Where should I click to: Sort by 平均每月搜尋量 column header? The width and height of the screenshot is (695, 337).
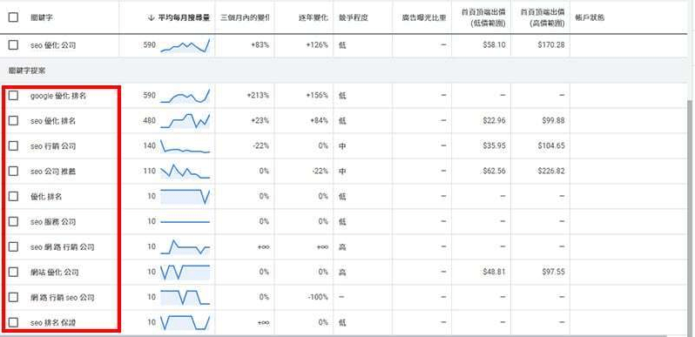[x=184, y=17]
